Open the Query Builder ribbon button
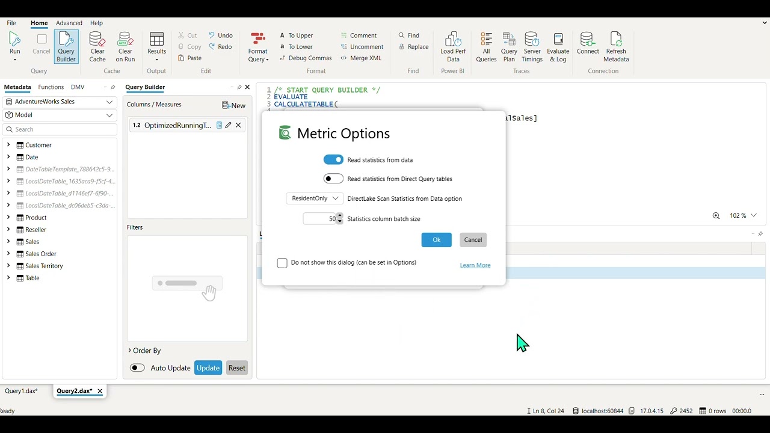 pyautogui.click(x=66, y=47)
